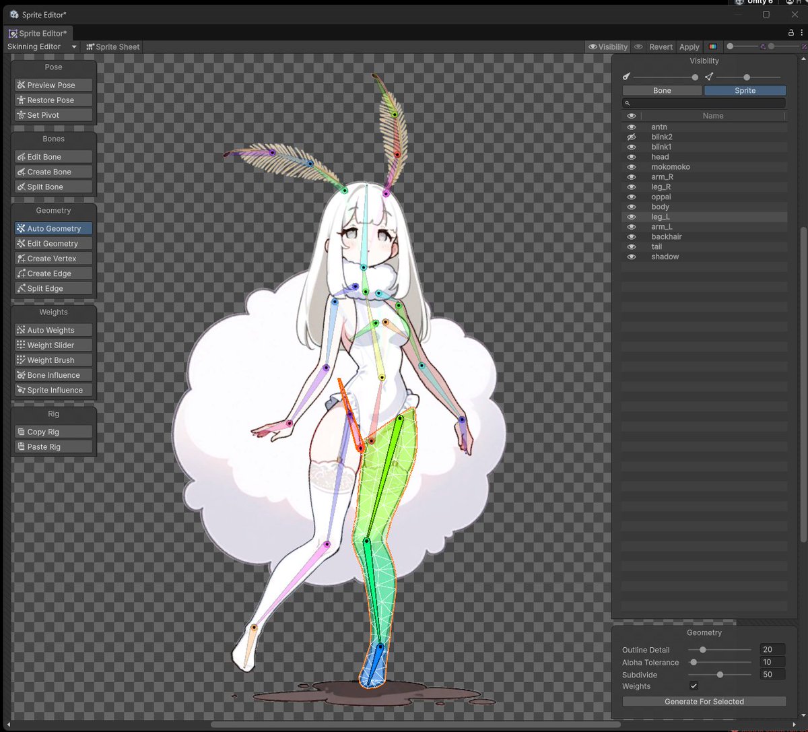The width and height of the screenshot is (808, 732).
Task: Select the Set Pivot tool
Action: click(x=54, y=115)
